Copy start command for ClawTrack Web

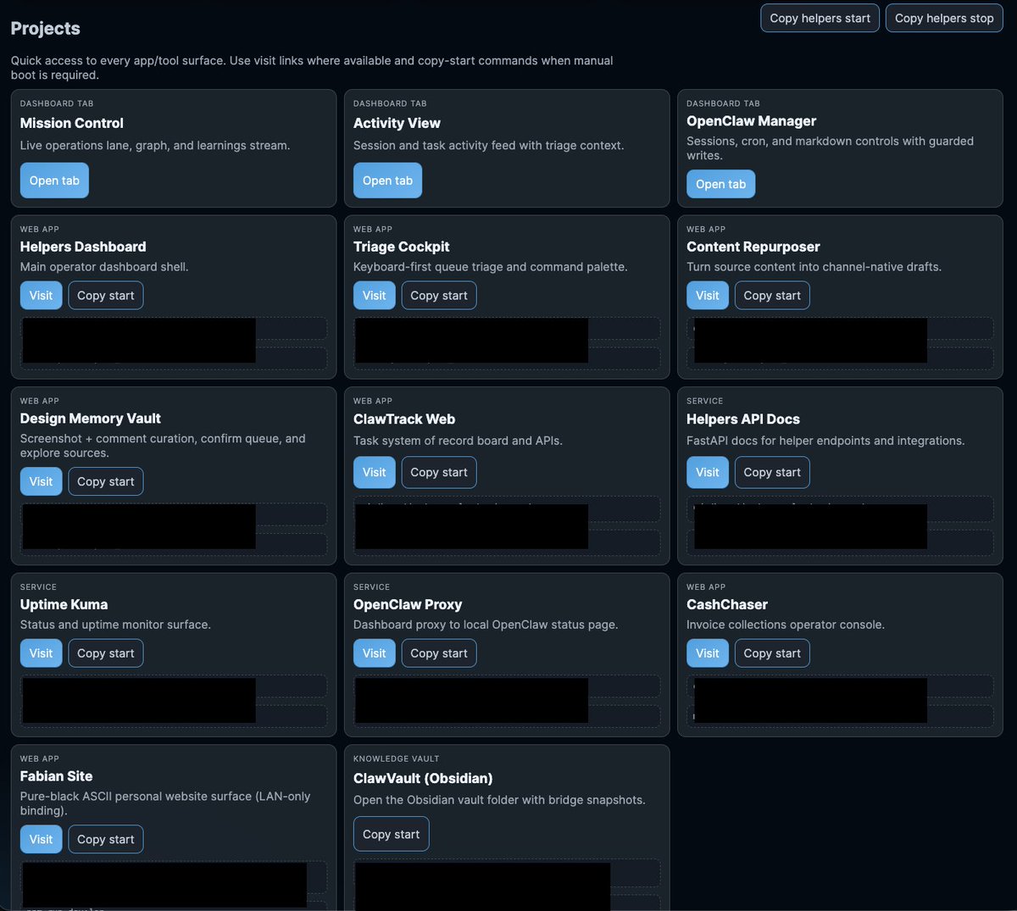coord(439,472)
